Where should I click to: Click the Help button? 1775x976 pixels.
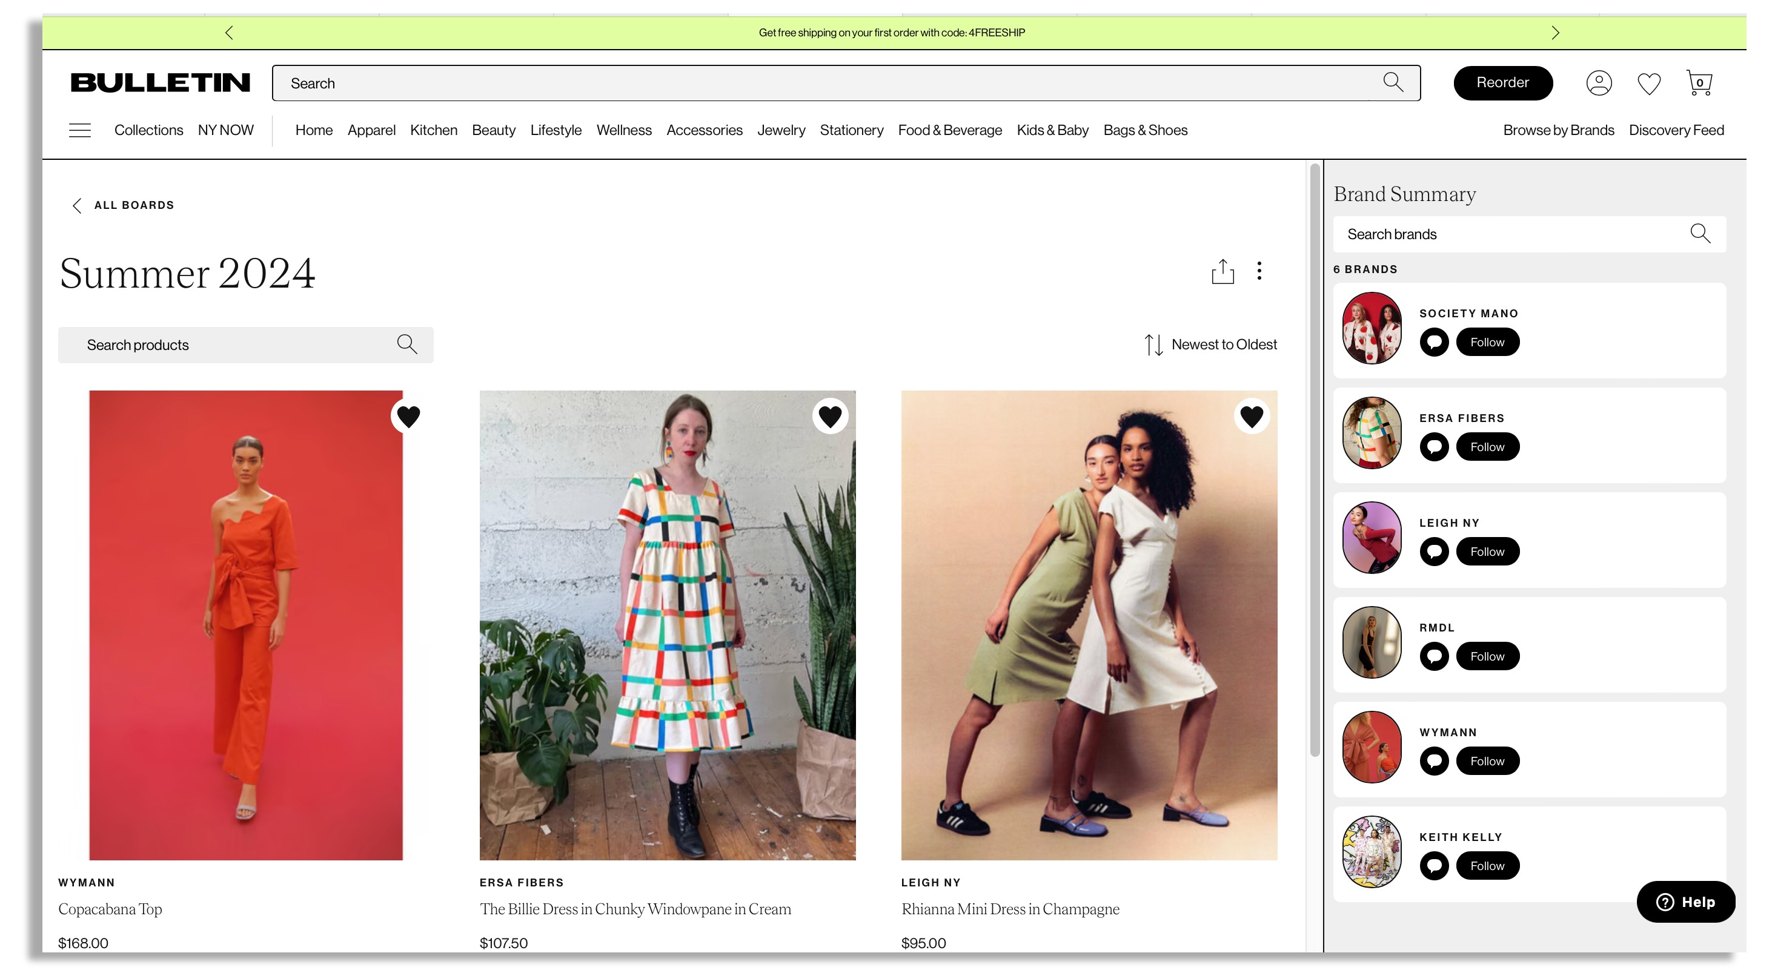[x=1685, y=902]
